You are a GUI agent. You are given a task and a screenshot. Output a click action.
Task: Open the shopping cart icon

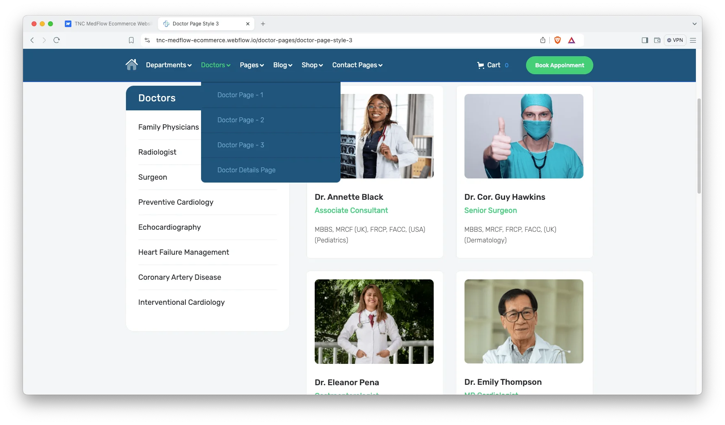[480, 65]
